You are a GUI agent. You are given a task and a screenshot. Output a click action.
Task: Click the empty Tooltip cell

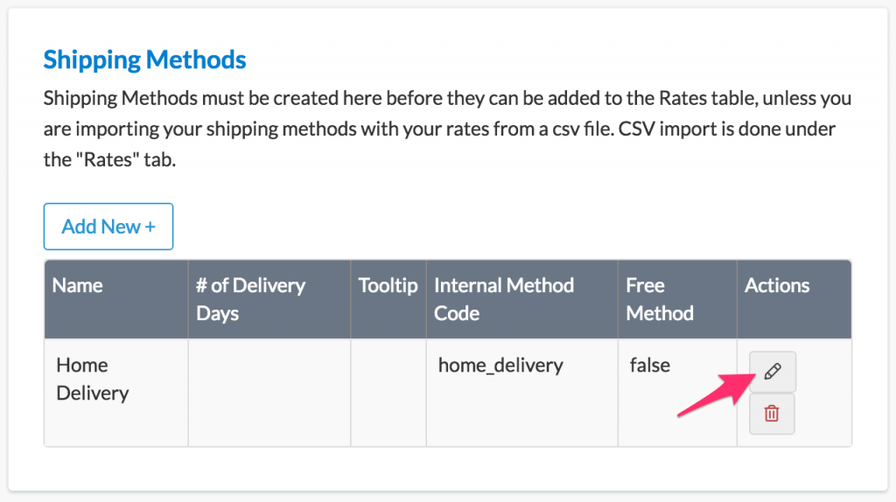pyautogui.click(x=388, y=392)
